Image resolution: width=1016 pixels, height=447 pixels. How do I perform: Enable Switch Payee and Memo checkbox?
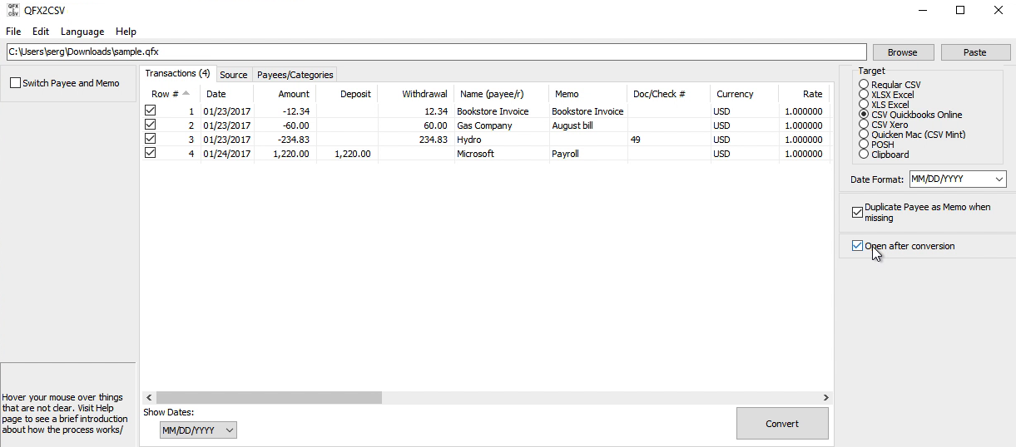click(15, 83)
